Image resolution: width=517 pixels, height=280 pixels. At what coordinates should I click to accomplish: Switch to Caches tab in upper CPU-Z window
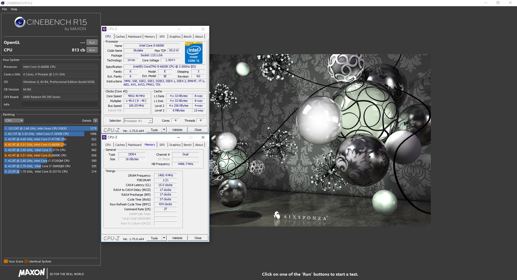coord(120,37)
